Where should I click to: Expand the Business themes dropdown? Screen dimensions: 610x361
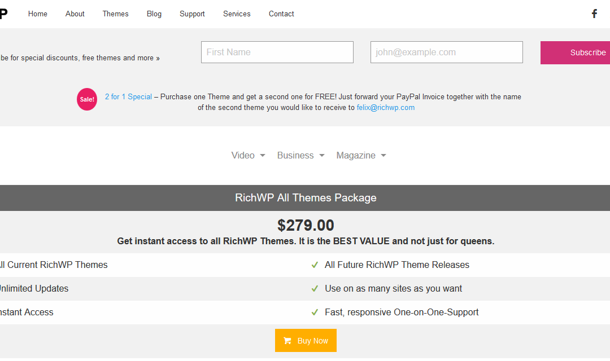click(300, 156)
